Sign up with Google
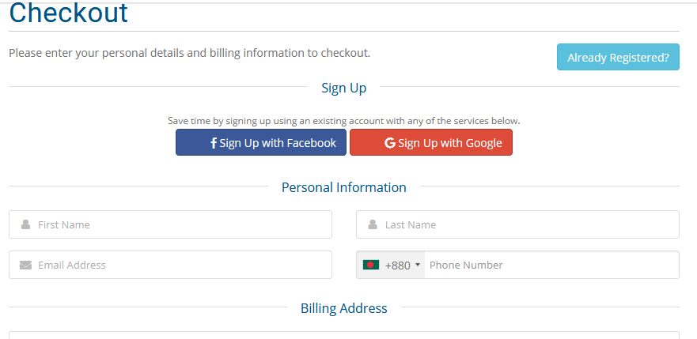697x339 pixels. click(x=431, y=143)
